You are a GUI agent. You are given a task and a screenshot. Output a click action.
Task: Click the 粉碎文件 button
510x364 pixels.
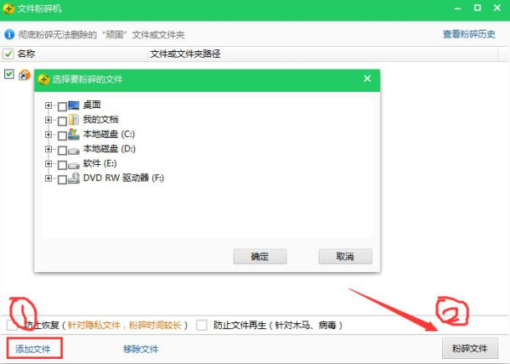point(469,349)
